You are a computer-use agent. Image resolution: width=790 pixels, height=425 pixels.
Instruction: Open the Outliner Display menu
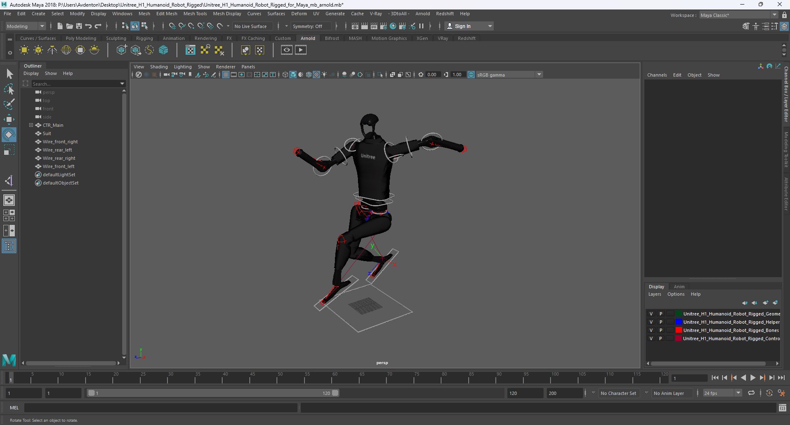31,73
